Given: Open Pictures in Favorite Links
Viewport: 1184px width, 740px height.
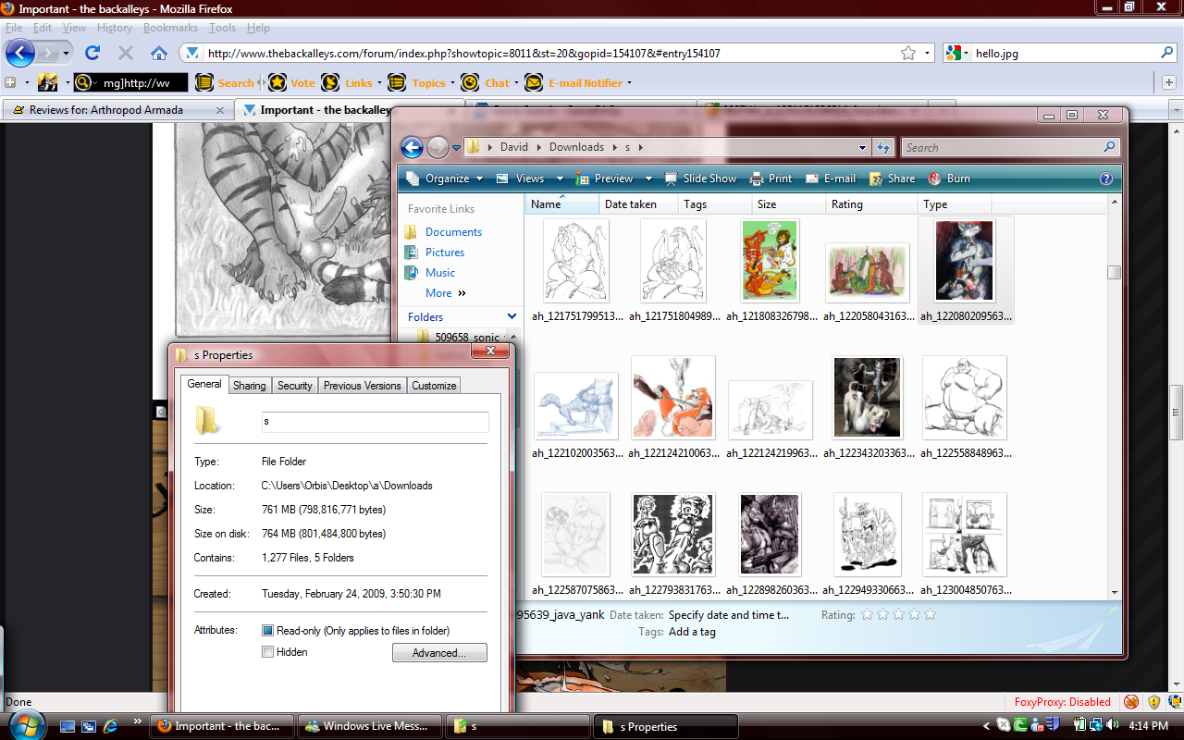Looking at the screenshot, I should pyautogui.click(x=445, y=253).
